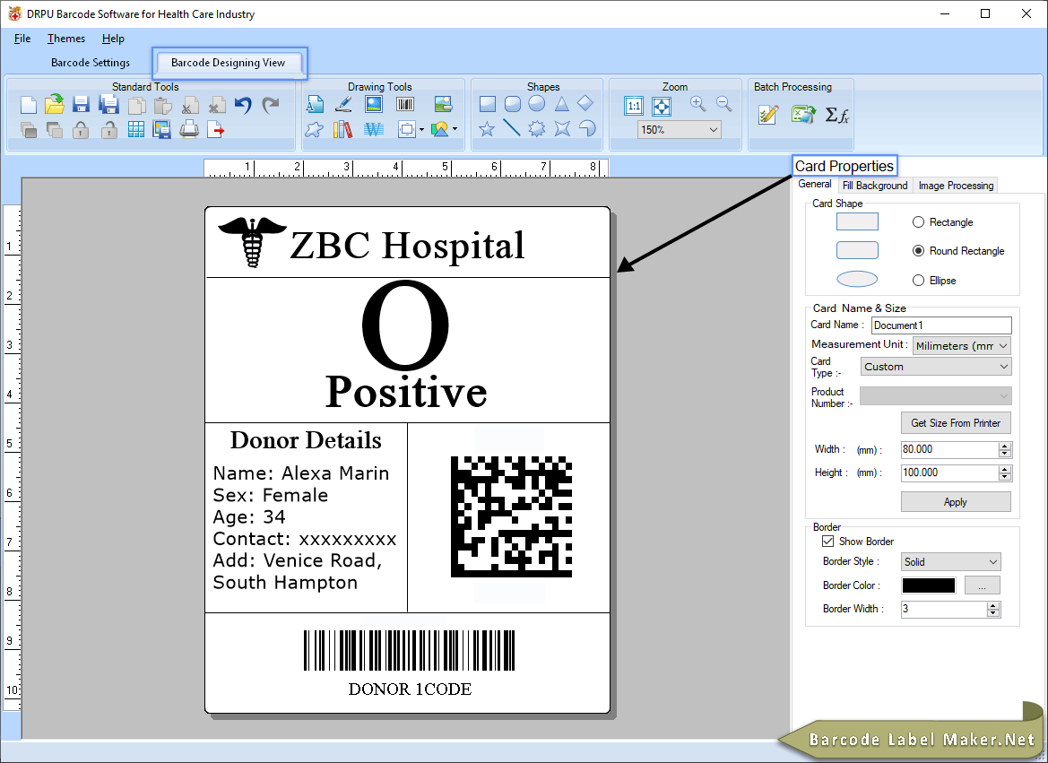This screenshot has height=763, width=1048.
Task: Open the image library books icon
Action: coord(342,129)
